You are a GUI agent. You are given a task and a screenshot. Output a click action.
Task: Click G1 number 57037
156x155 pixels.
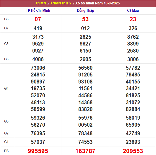(38, 142)
